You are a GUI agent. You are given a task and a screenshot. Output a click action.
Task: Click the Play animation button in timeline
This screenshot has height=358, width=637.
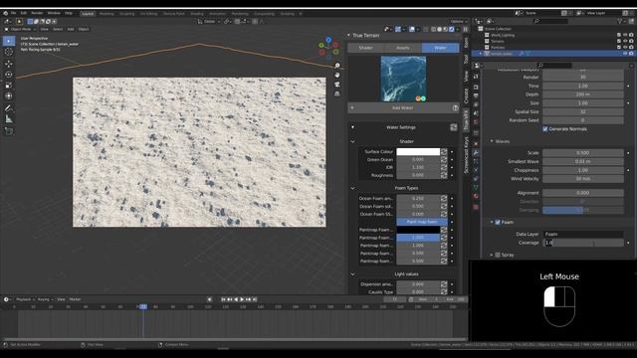(x=242, y=299)
